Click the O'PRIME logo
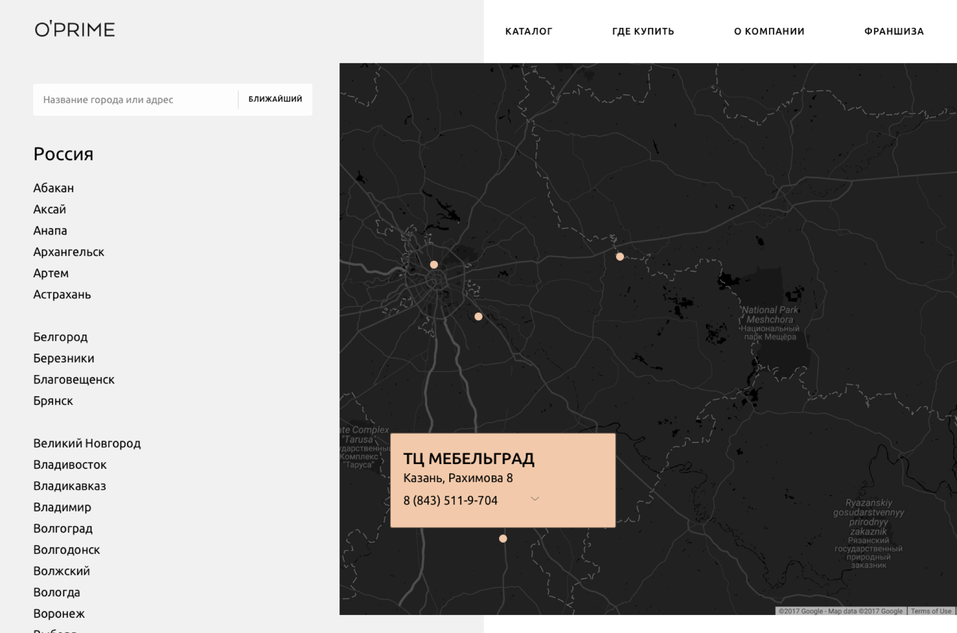 pyautogui.click(x=75, y=30)
